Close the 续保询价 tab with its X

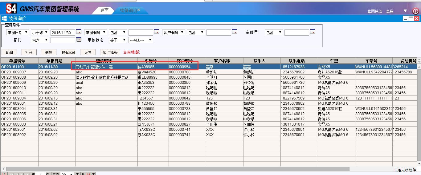tap(139, 10)
